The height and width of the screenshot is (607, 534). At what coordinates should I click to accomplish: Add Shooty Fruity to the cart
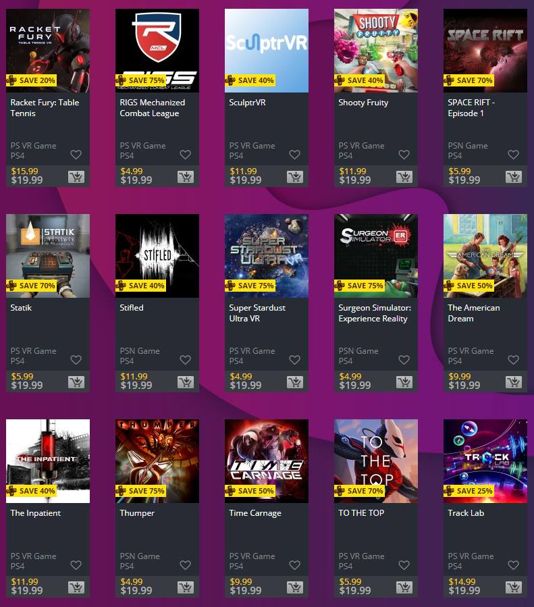(404, 177)
